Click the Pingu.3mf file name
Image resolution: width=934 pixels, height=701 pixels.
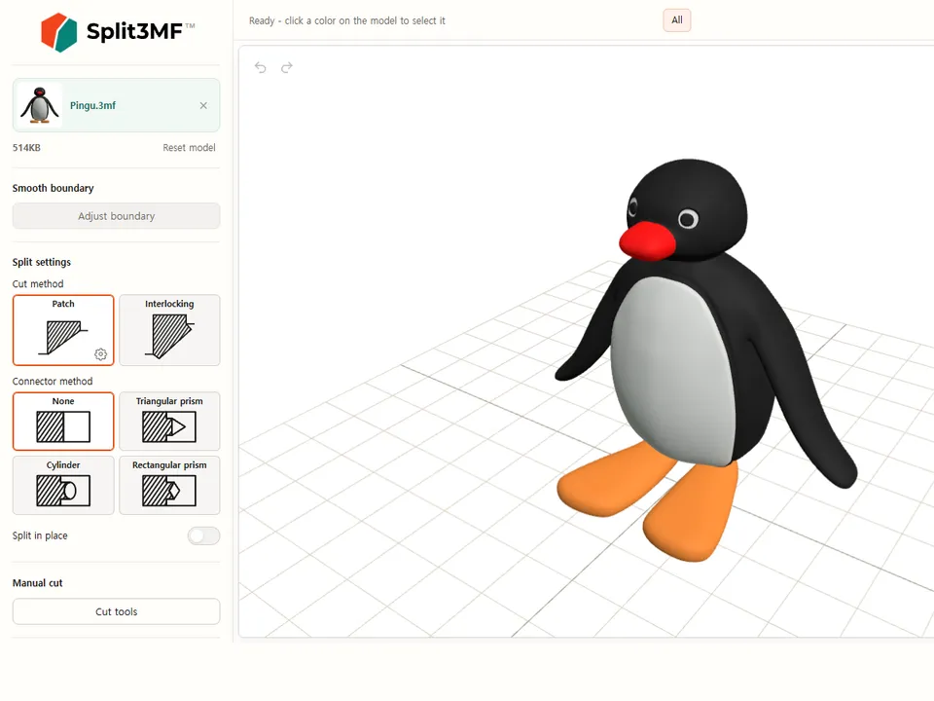(x=93, y=105)
